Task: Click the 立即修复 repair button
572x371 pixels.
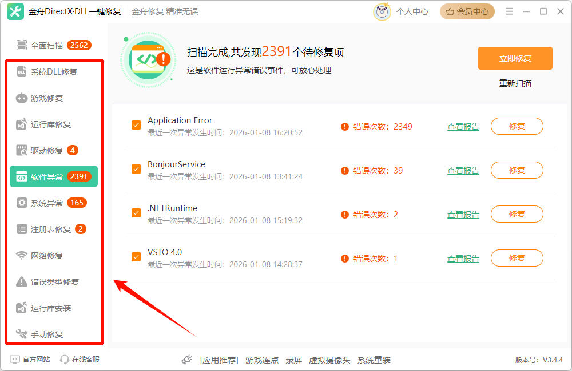Action: click(515, 58)
